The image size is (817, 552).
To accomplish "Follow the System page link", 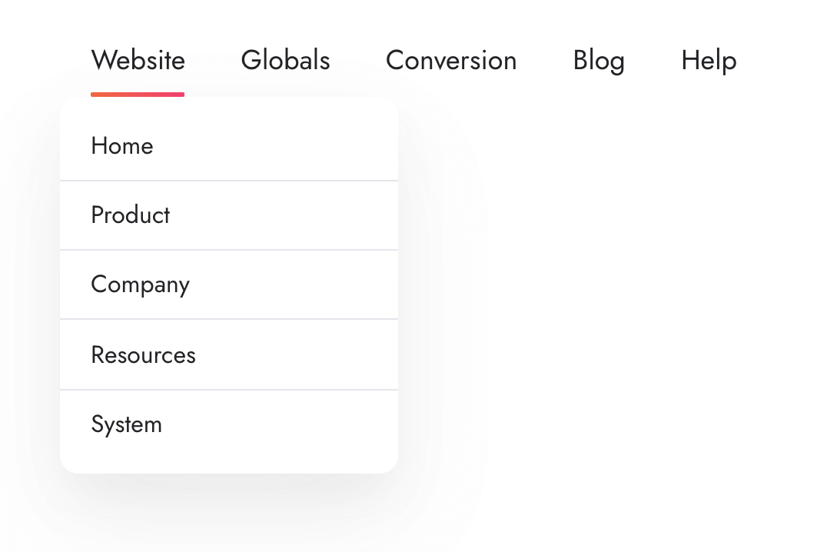I will [127, 424].
